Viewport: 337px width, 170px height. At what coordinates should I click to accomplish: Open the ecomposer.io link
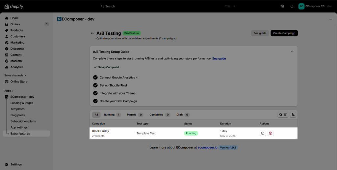(207, 148)
